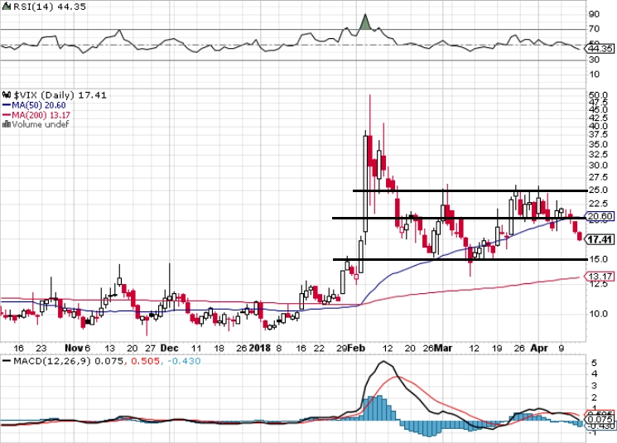Viewport: 617px width, 443px height.
Task: Click the 13.17 MA(200) price tag
Action: (x=600, y=277)
